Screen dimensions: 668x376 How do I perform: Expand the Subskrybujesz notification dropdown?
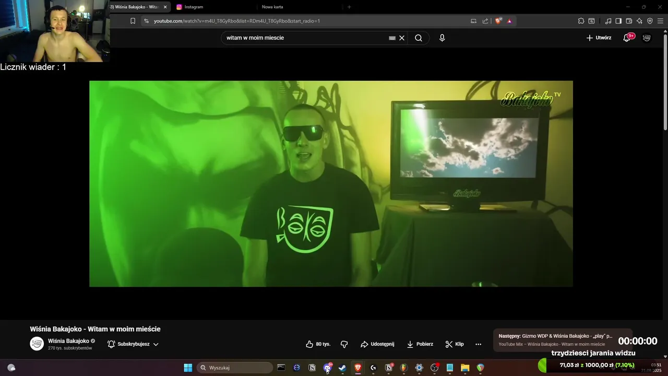(133, 344)
